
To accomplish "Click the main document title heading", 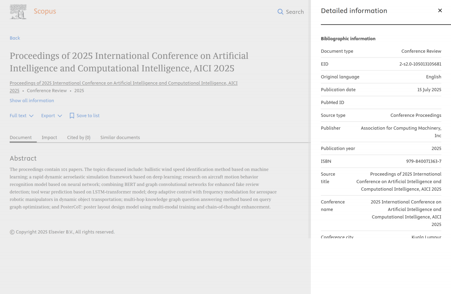I will click(129, 62).
